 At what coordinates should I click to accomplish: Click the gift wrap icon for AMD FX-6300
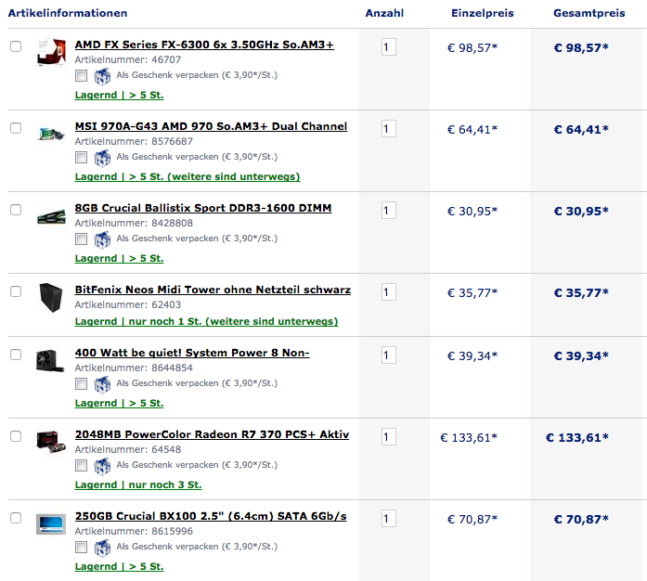[102, 76]
